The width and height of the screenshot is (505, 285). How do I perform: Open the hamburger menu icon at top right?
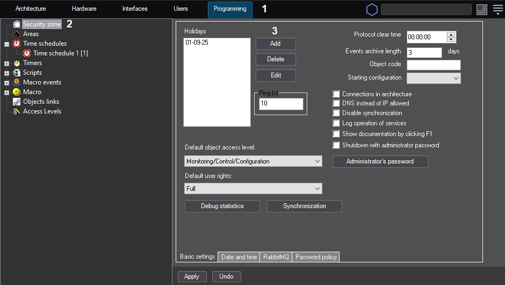click(x=497, y=9)
